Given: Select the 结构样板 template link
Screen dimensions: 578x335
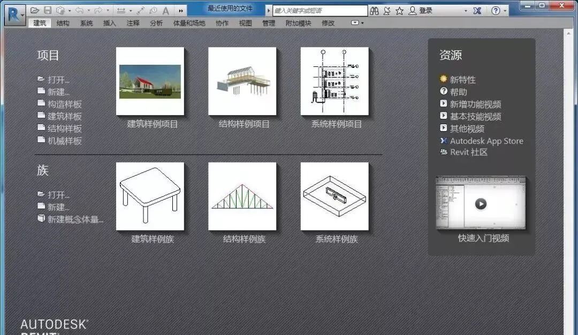Looking at the screenshot, I should click(x=60, y=128).
